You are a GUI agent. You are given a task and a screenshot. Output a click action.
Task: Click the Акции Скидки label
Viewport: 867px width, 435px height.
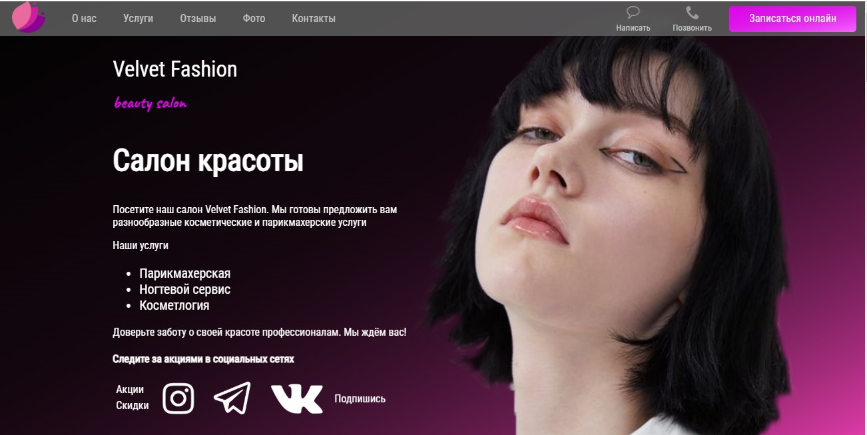133,397
